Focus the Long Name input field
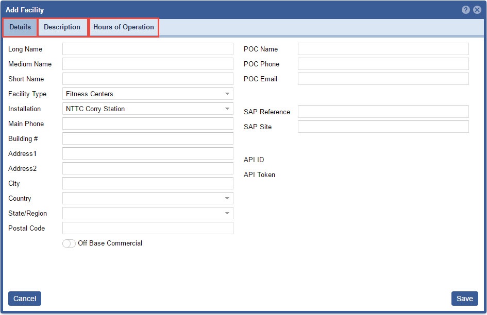Image resolution: width=487 pixels, height=315 pixels. point(147,49)
